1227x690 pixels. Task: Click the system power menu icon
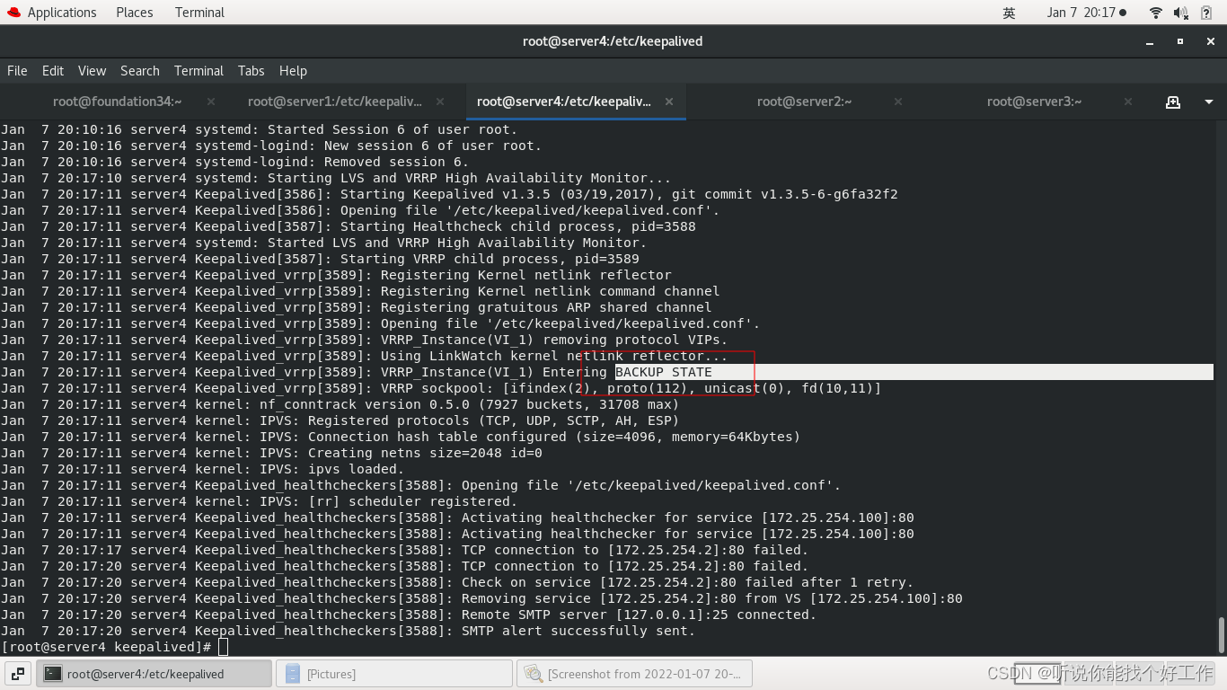point(1207,13)
